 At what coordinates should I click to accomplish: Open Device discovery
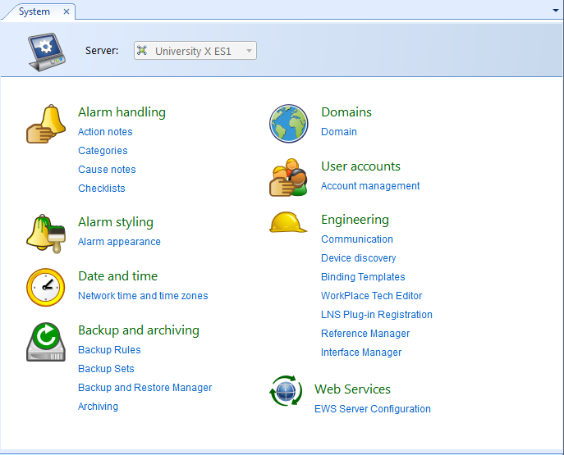[358, 258]
